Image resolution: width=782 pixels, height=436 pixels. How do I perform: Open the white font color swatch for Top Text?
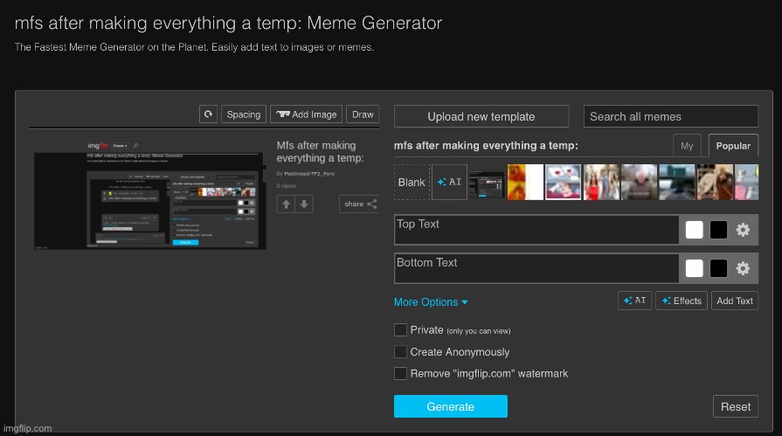tap(695, 230)
